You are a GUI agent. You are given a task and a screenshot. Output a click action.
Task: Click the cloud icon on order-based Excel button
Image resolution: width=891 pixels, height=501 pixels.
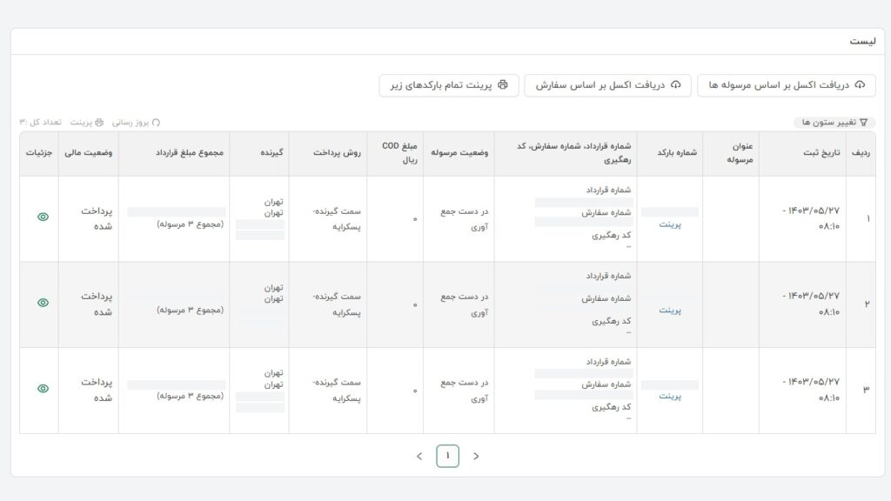[x=675, y=85]
